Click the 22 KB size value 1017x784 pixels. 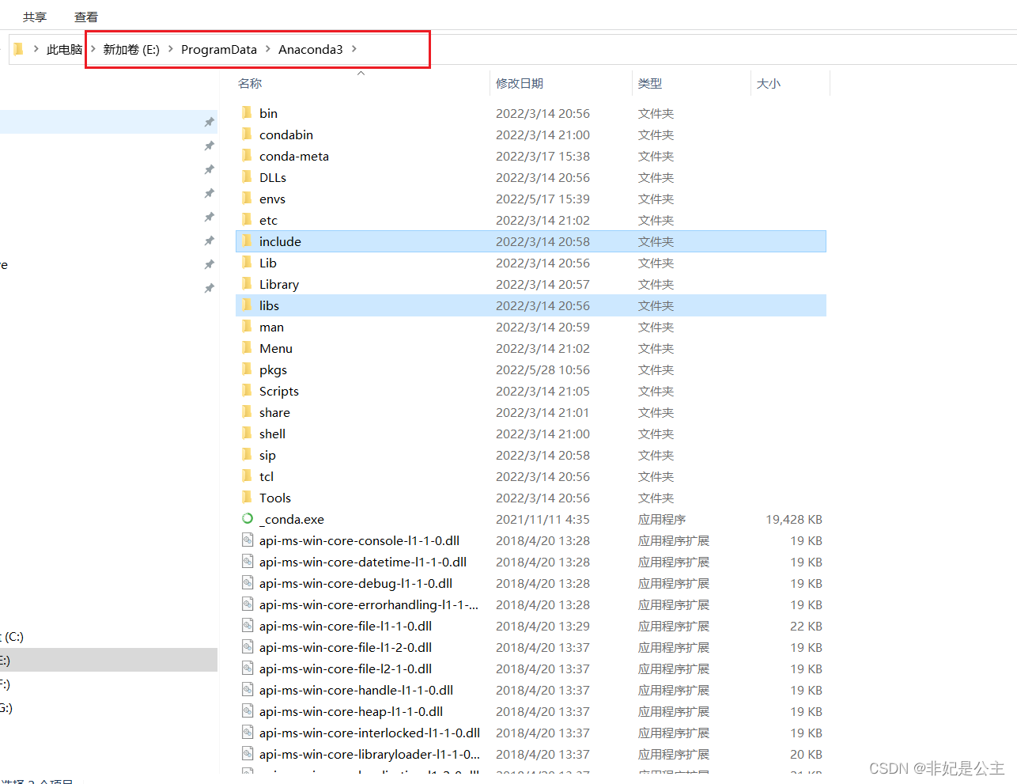pyautogui.click(x=806, y=626)
